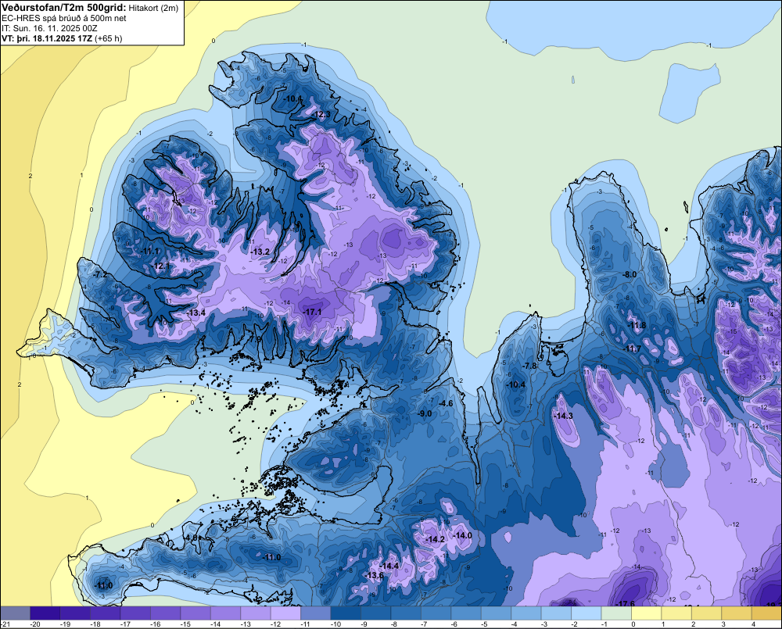Click the 'IT: Sun. 16. 11. 2025 00Z' line
The height and width of the screenshot is (629, 782).
[49, 28]
